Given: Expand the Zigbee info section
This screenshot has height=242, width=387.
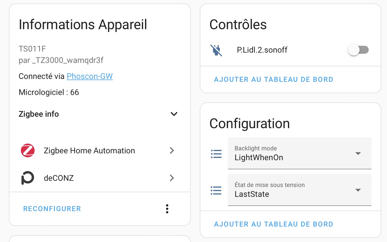Looking at the screenshot, I should tap(174, 114).
